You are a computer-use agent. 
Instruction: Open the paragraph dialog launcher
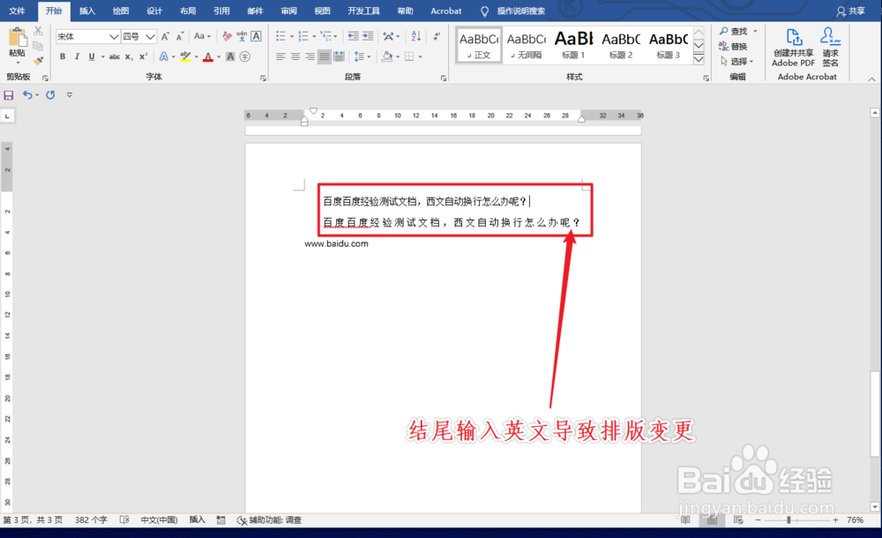(x=444, y=78)
